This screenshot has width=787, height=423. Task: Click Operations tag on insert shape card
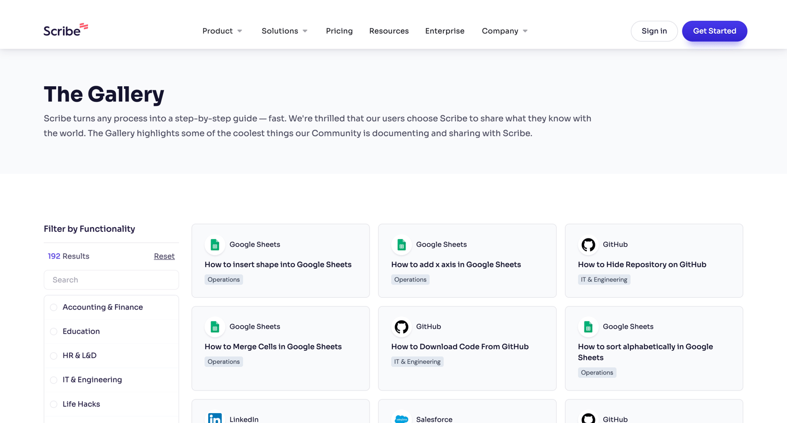point(224,280)
